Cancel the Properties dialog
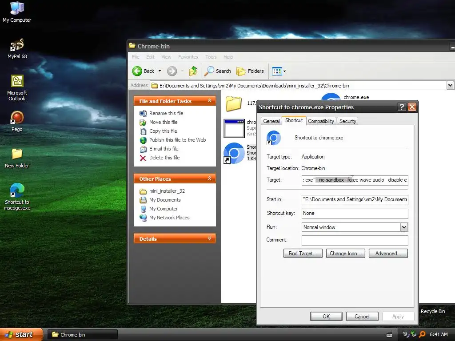Image resolution: width=455 pixels, height=341 pixels. pyautogui.click(x=362, y=316)
